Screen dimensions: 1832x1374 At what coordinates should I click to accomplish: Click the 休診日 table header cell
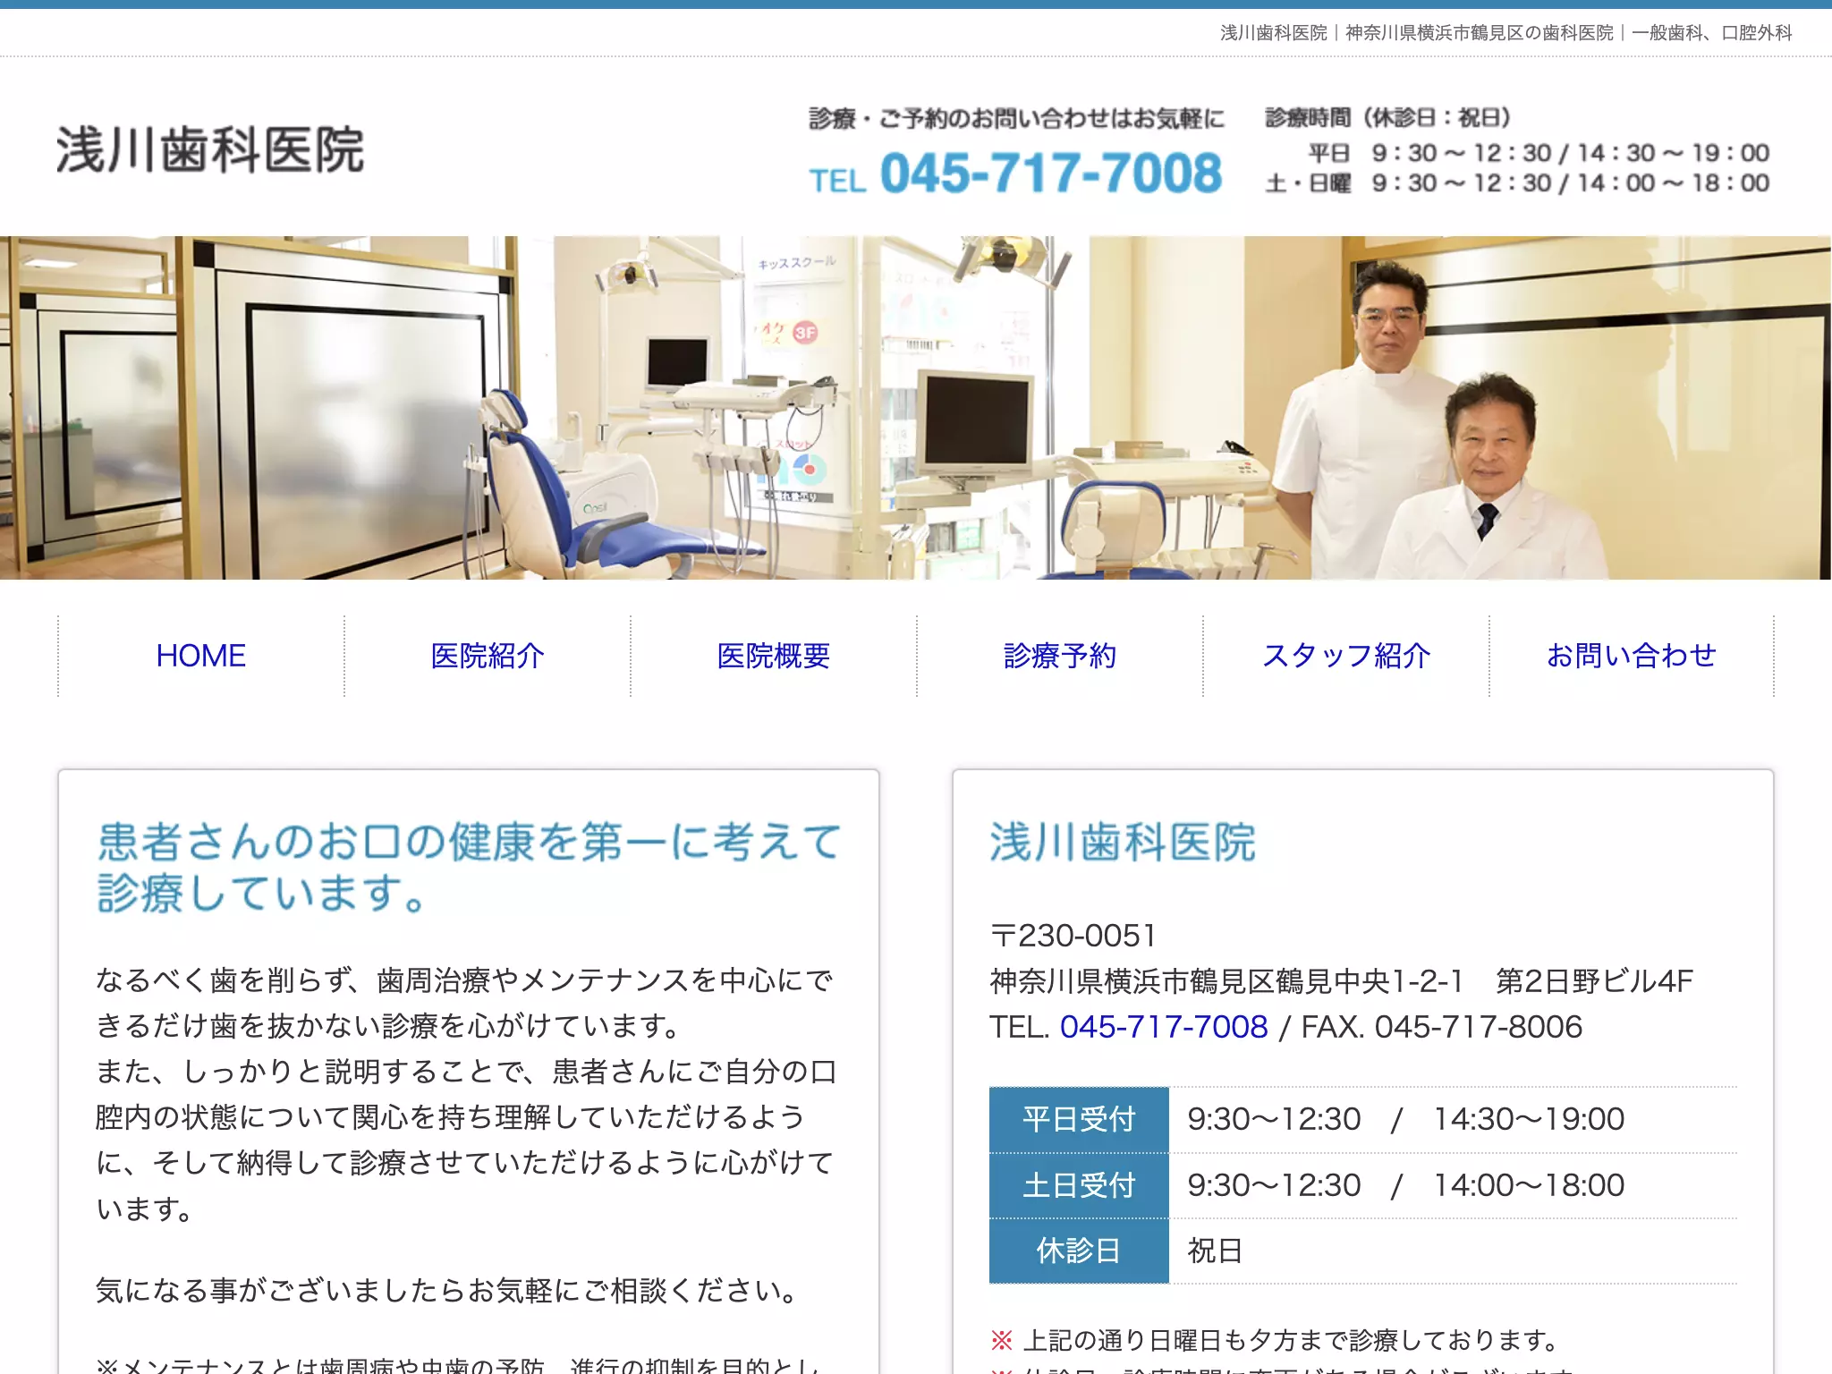coord(1079,1251)
